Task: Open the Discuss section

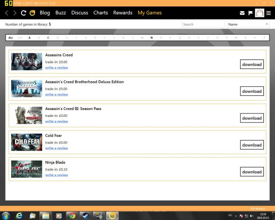Action: click(80, 13)
